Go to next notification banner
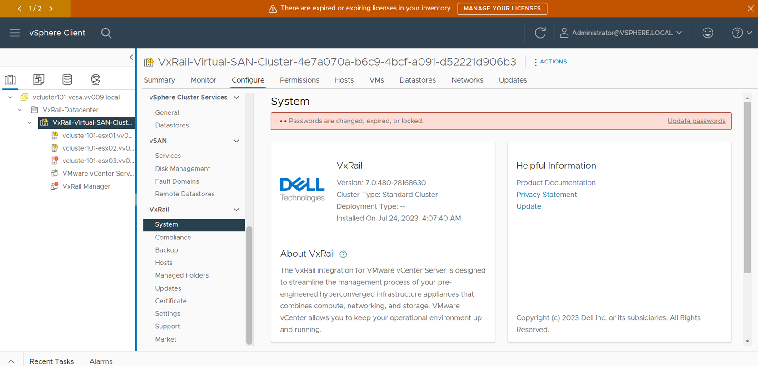 coord(51,8)
